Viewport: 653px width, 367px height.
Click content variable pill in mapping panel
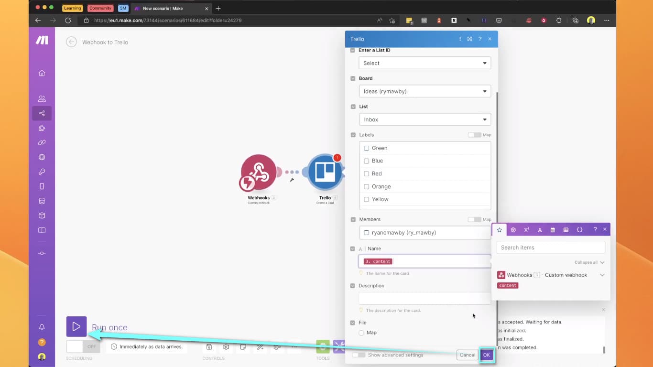(508, 285)
